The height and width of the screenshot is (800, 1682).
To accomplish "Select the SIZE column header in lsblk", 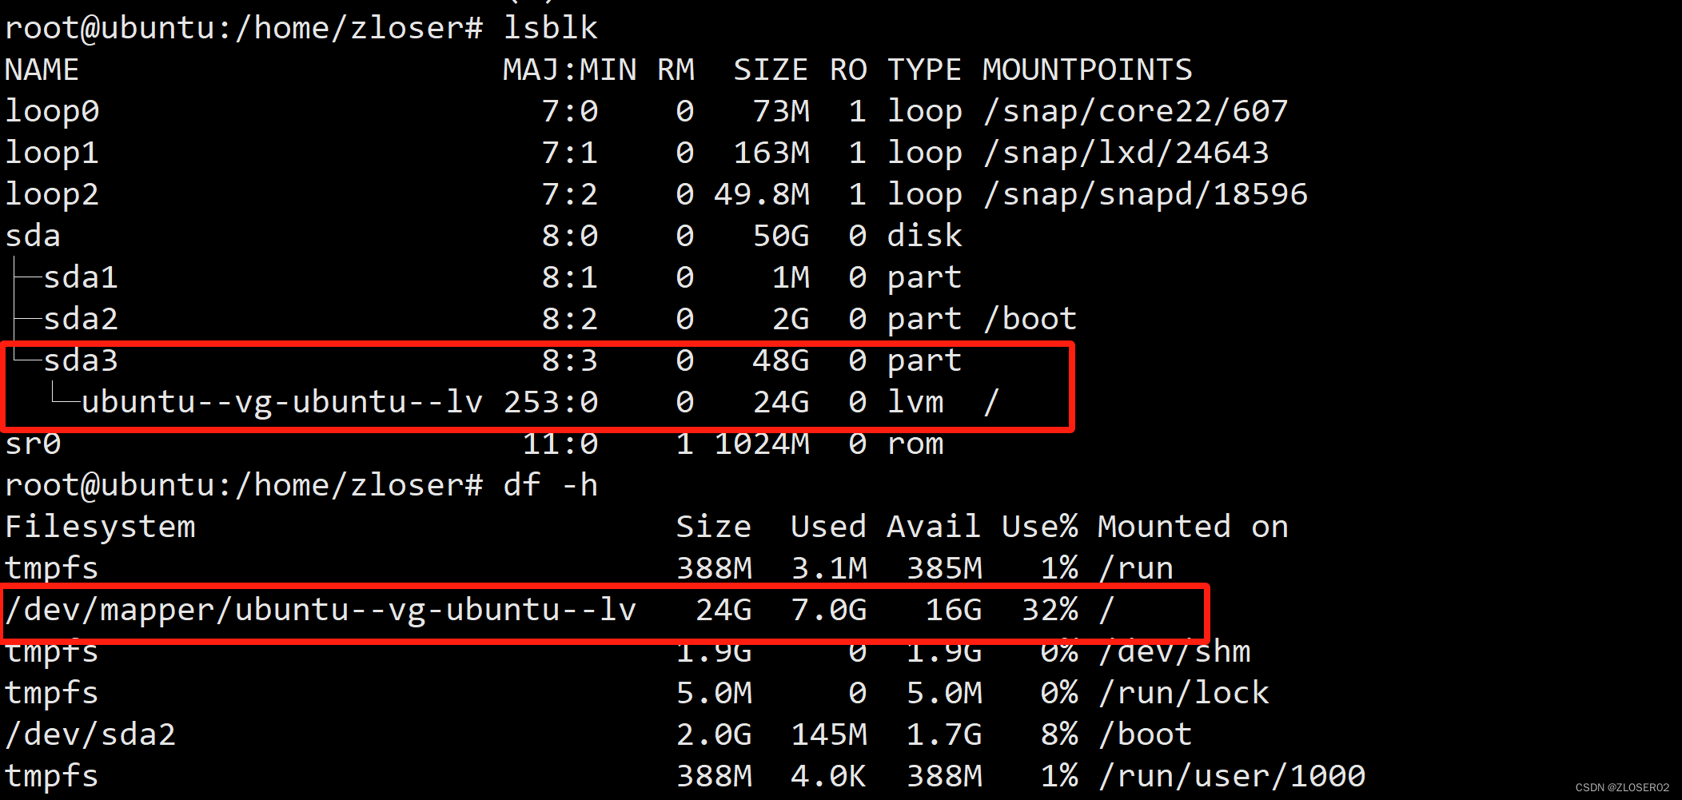I will 771,70.
